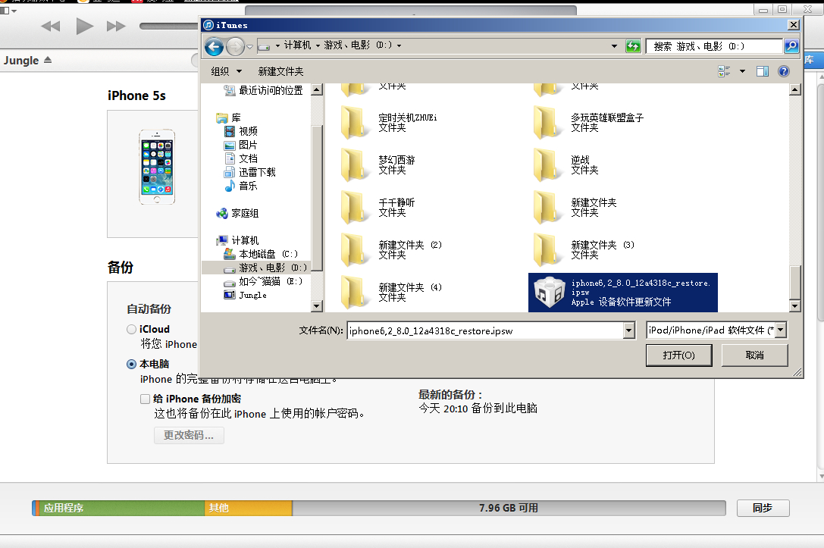
Task: Click the iTunes playback progress slider
Action: click(x=168, y=26)
